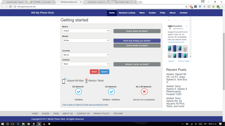Open the About nav item
Viewport: 225px width, 126px height.
pos(172,13)
